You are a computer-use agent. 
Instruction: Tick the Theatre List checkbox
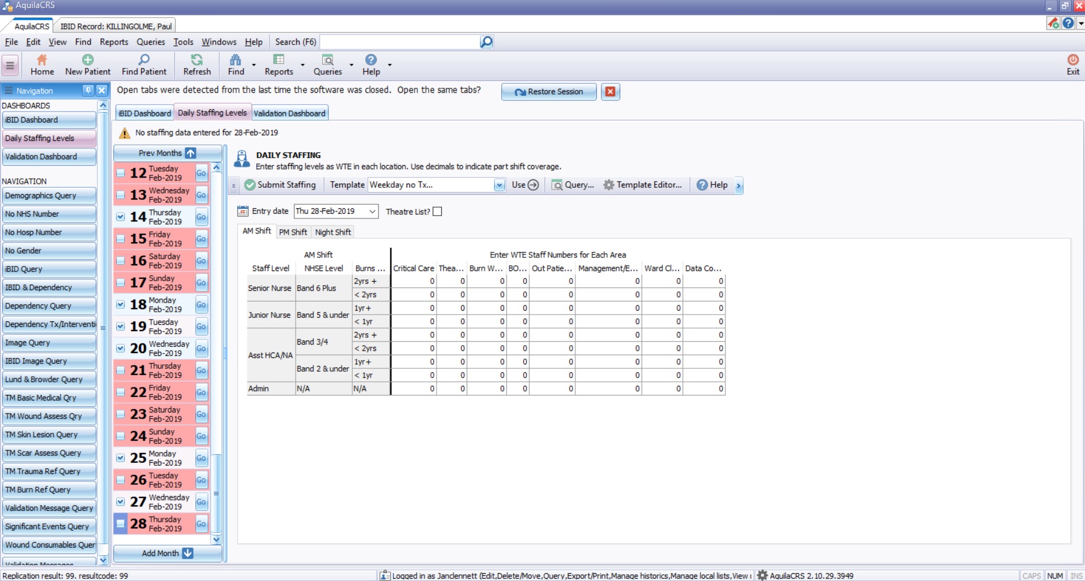pyautogui.click(x=437, y=212)
